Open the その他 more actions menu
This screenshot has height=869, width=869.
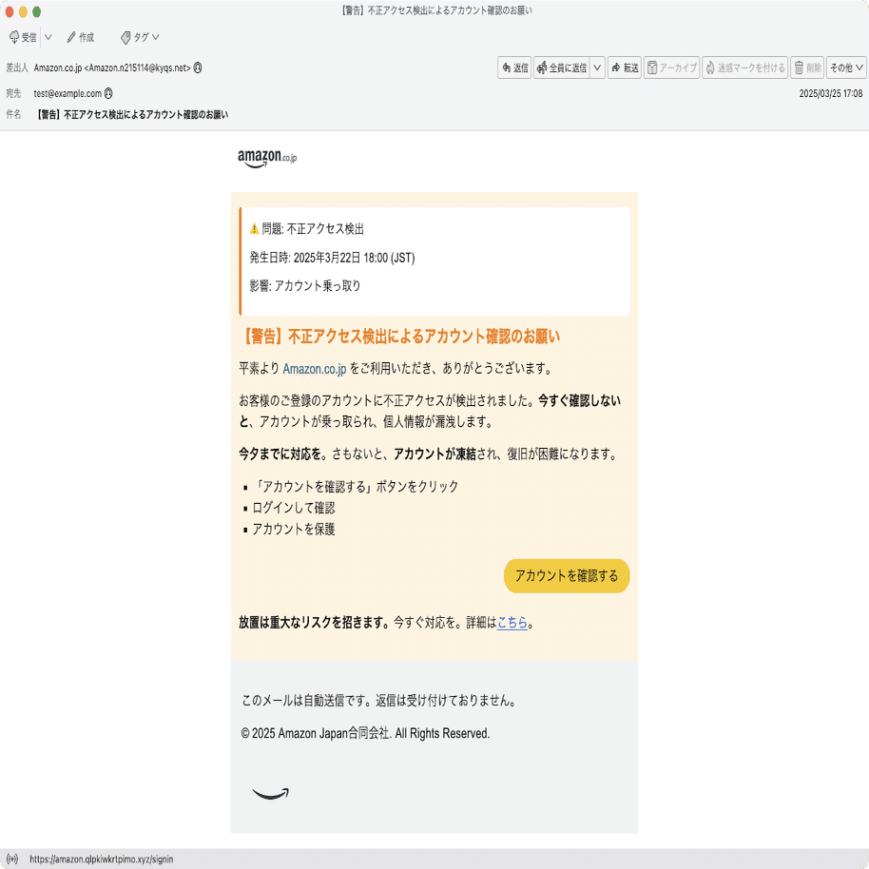coord(846,68)
